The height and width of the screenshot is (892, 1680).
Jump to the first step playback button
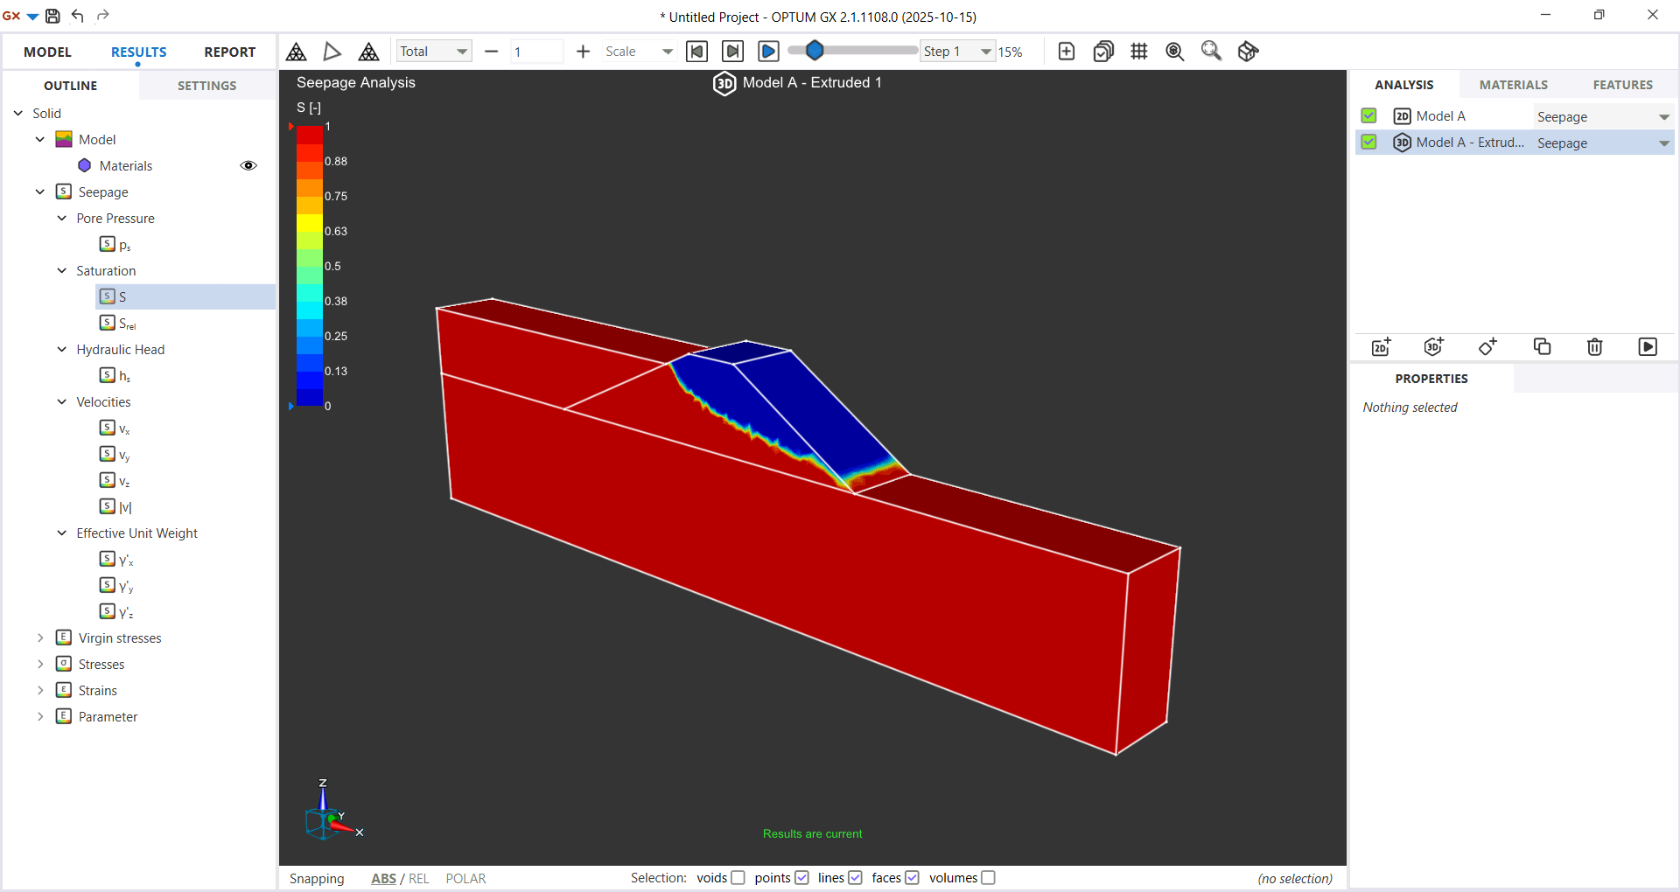696,52
